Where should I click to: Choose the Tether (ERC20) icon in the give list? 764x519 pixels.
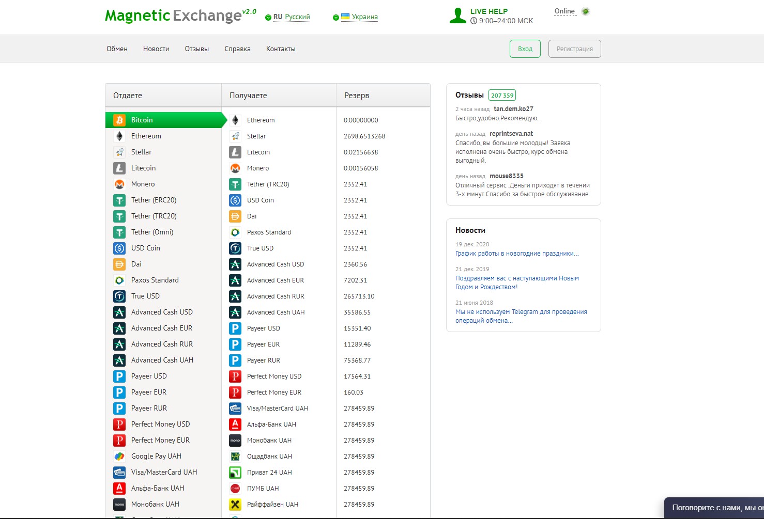point(119,200)
